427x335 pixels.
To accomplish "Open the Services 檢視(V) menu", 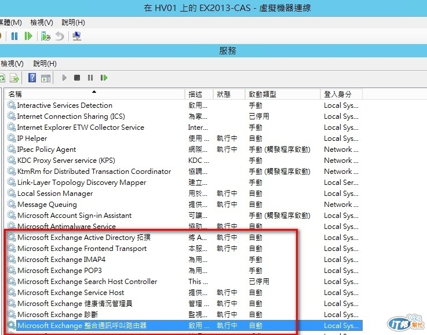I will (12, 64).
